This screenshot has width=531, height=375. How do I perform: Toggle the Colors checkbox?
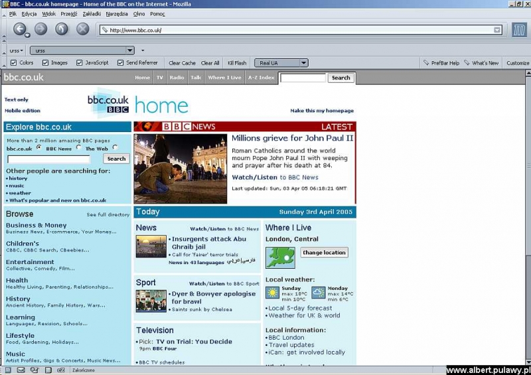click(x=13, y=62)
